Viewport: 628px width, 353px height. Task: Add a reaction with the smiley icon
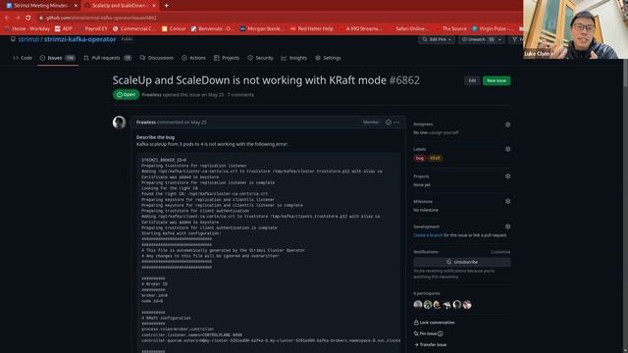389,122
